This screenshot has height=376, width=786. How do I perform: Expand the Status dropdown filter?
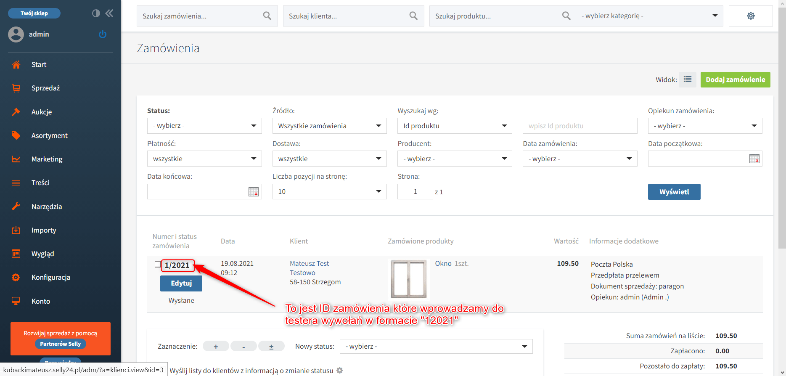pyautogui.click(x=204, y=126)
